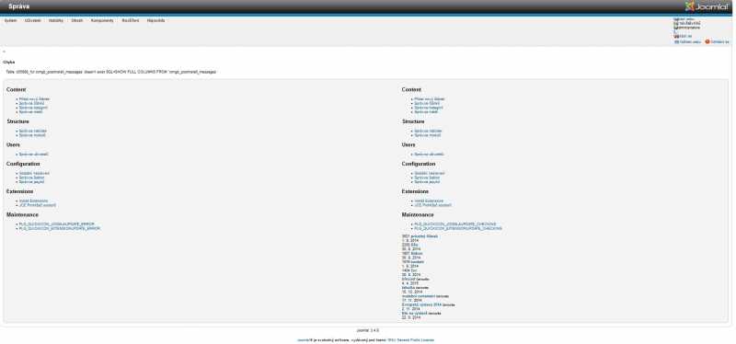
Task: Open the Systém menu
Action: [10, 20]
